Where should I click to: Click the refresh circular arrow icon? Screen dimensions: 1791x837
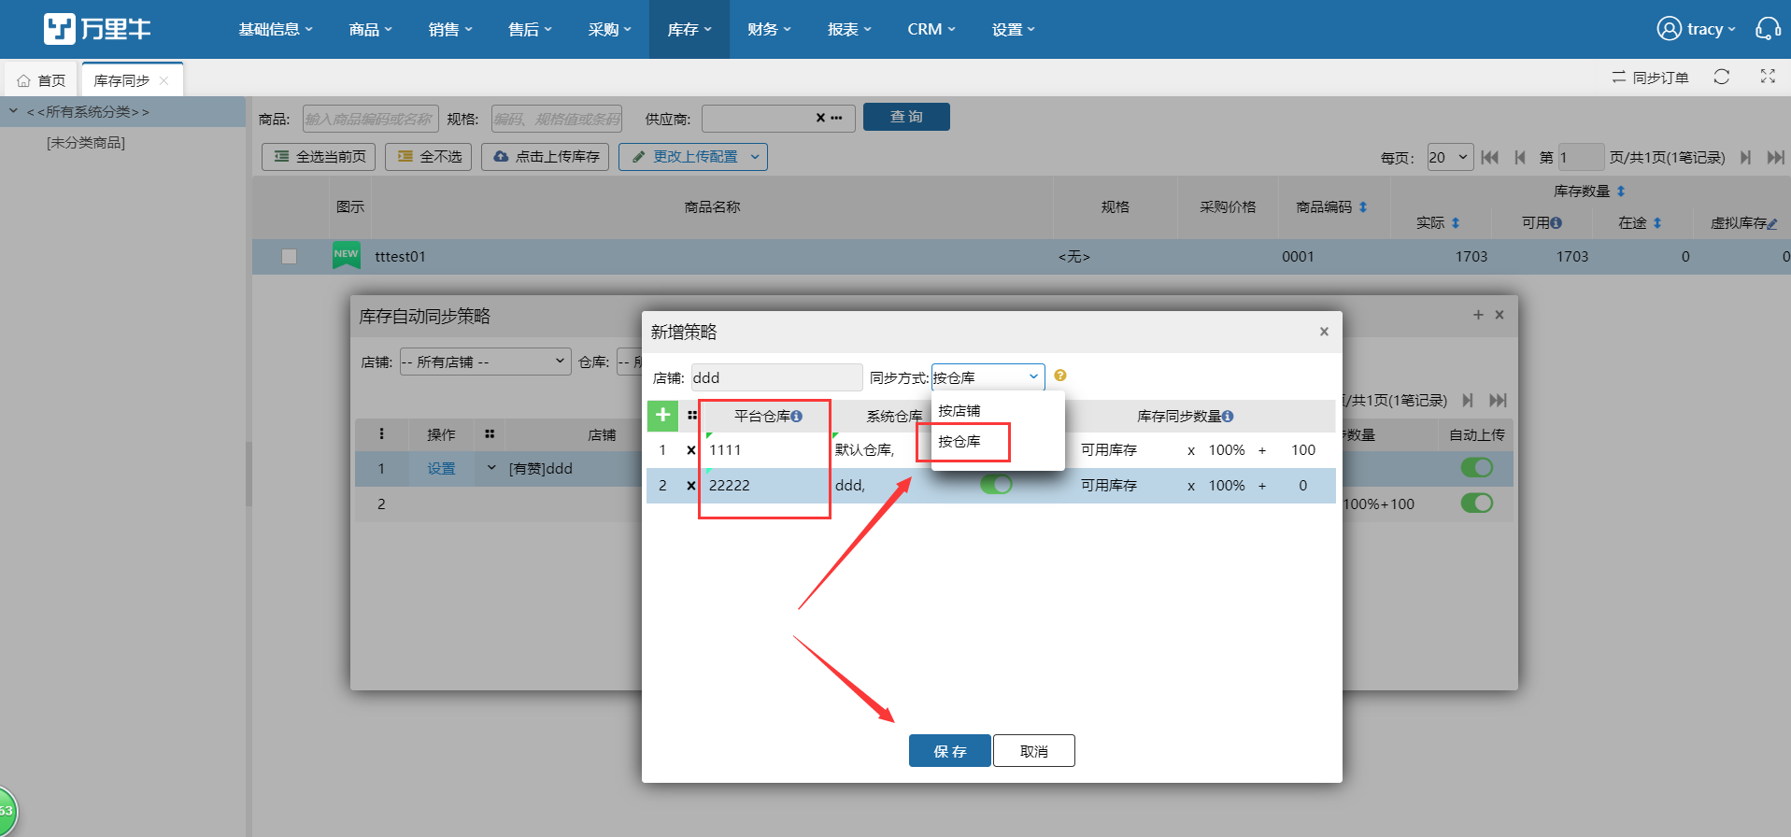coord(1722,77)
